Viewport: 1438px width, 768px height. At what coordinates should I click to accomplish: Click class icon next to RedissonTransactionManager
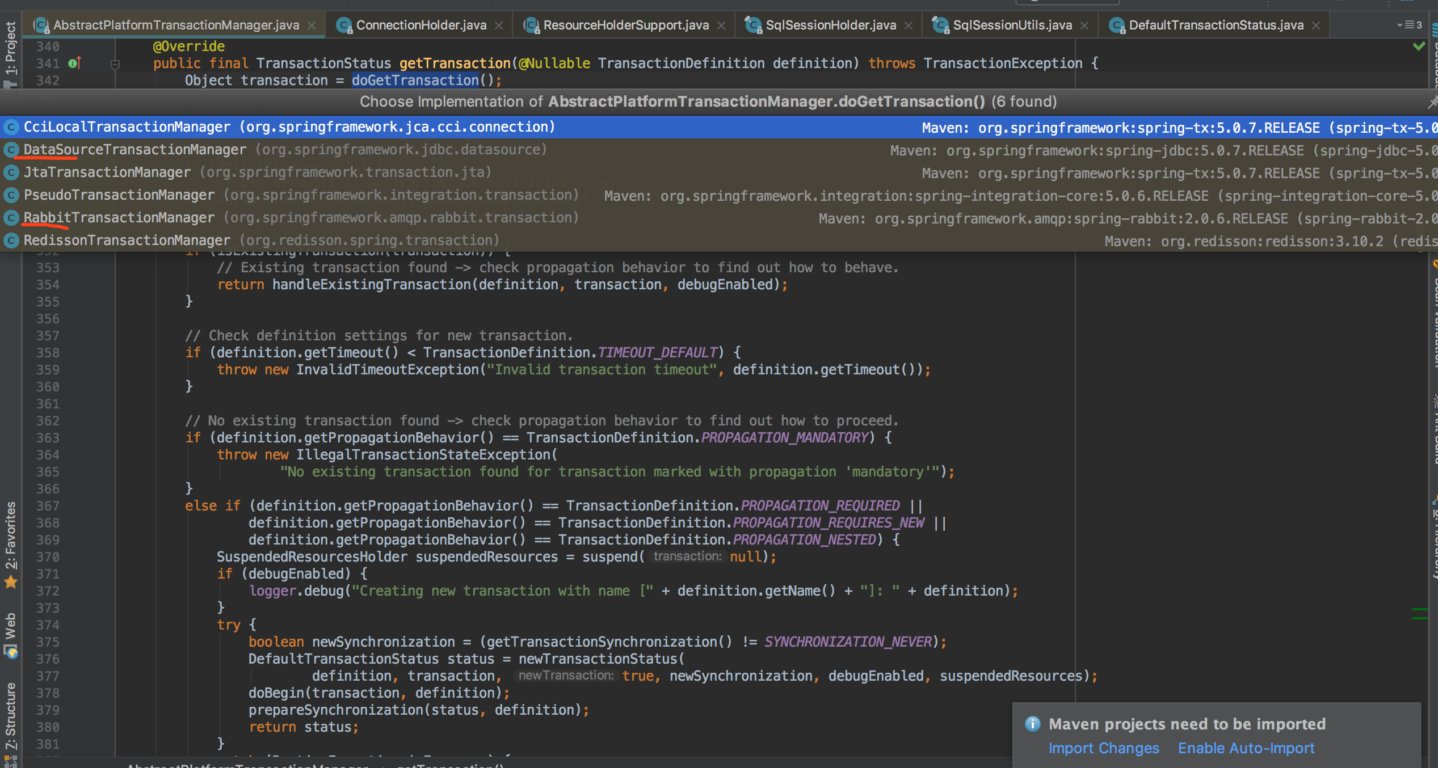point(11,240)
